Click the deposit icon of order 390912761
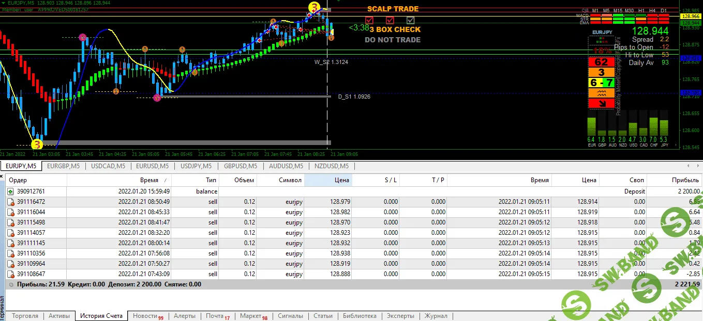Image resolution: width=703 pixels, height=321 pixels. tap(10, 191)
